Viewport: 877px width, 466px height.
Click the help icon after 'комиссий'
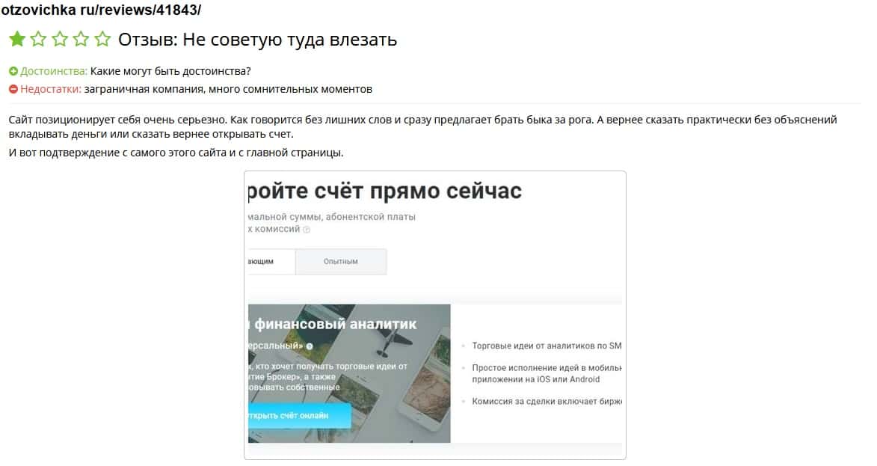pos(307,230)
